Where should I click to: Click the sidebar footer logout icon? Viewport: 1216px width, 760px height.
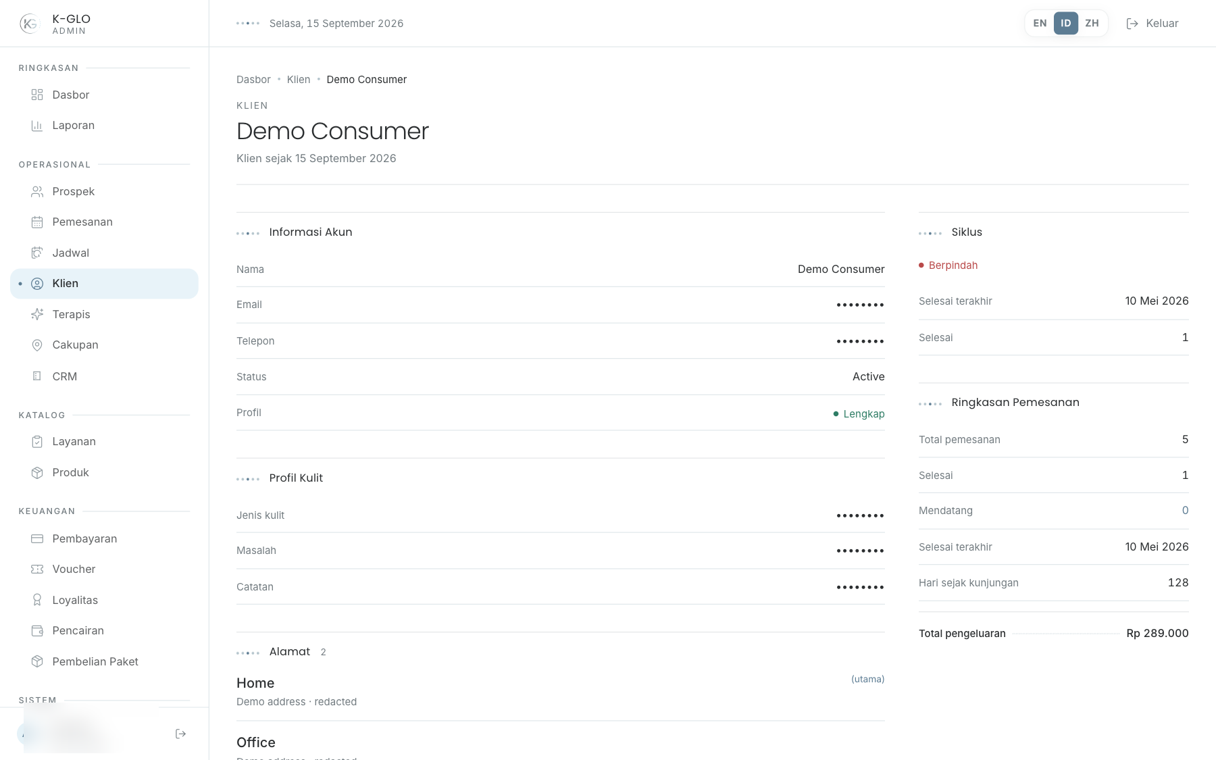[x=180, y=734]
